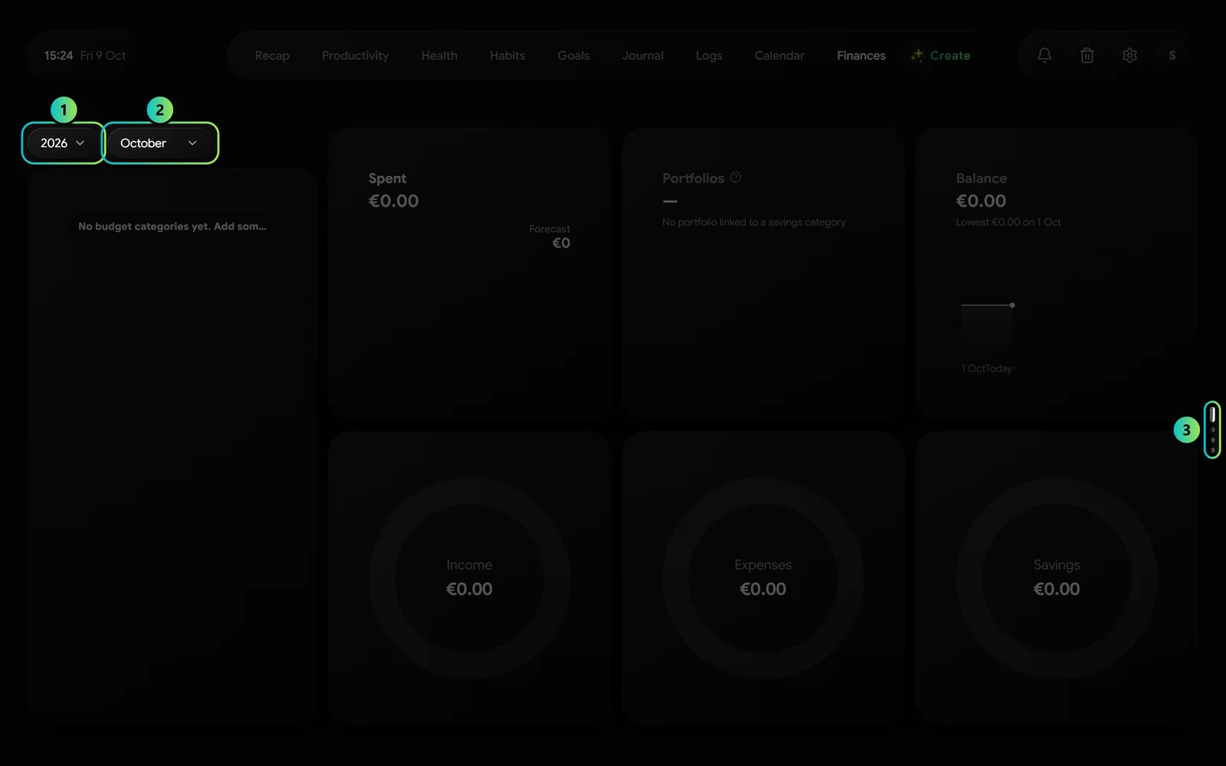
Task: Click the 'No budget categories yet' message
Action: [172, 226]
